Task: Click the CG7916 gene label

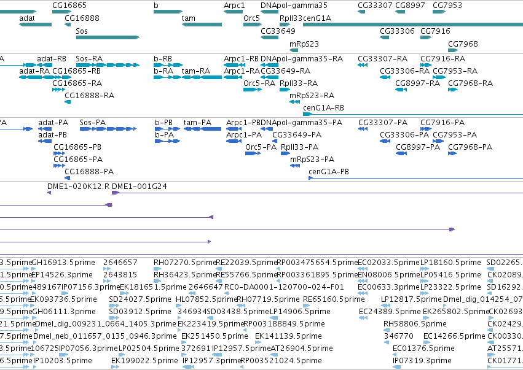Action: [435, 31]
